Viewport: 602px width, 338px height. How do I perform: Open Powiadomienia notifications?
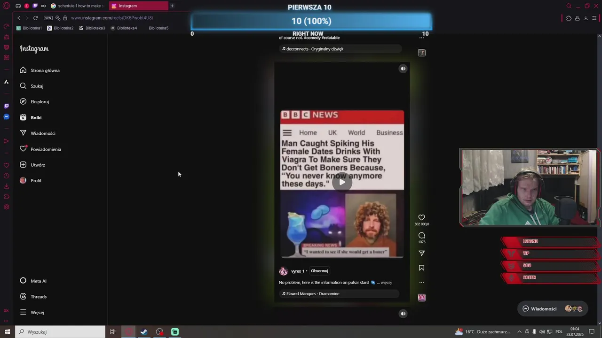tap(40, 149)
